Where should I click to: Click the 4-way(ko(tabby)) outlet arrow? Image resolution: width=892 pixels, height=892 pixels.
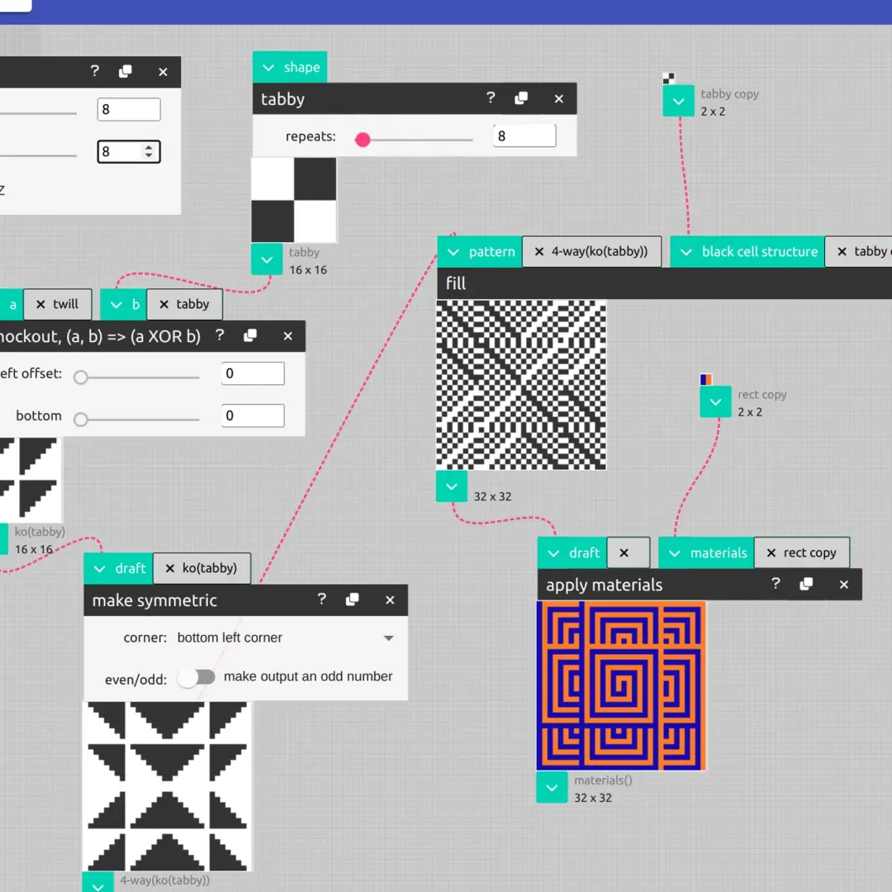pos(97,884)
